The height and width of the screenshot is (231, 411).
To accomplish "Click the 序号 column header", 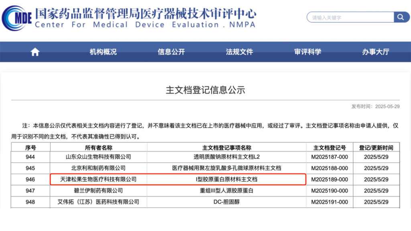I will [x=31, y=148].
